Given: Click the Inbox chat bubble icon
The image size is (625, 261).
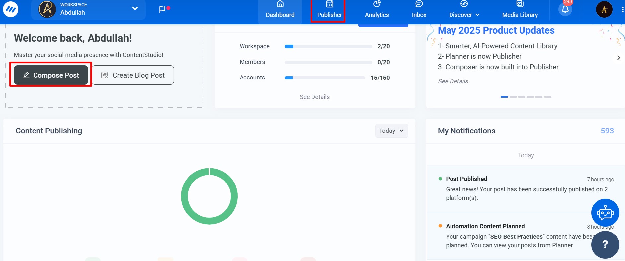Looking at the screenshot, I should 419,4.
